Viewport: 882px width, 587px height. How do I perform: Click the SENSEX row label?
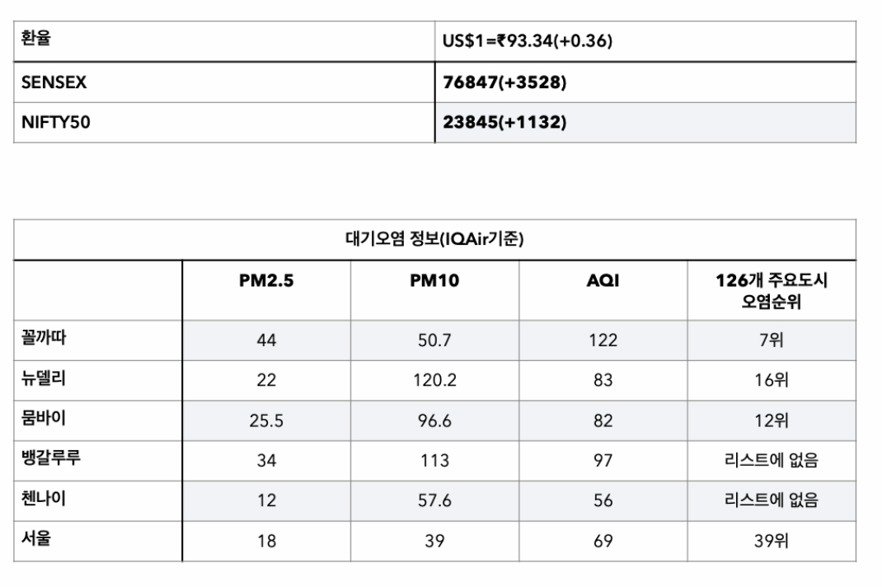pyautogui.click(x=54, y=82)
